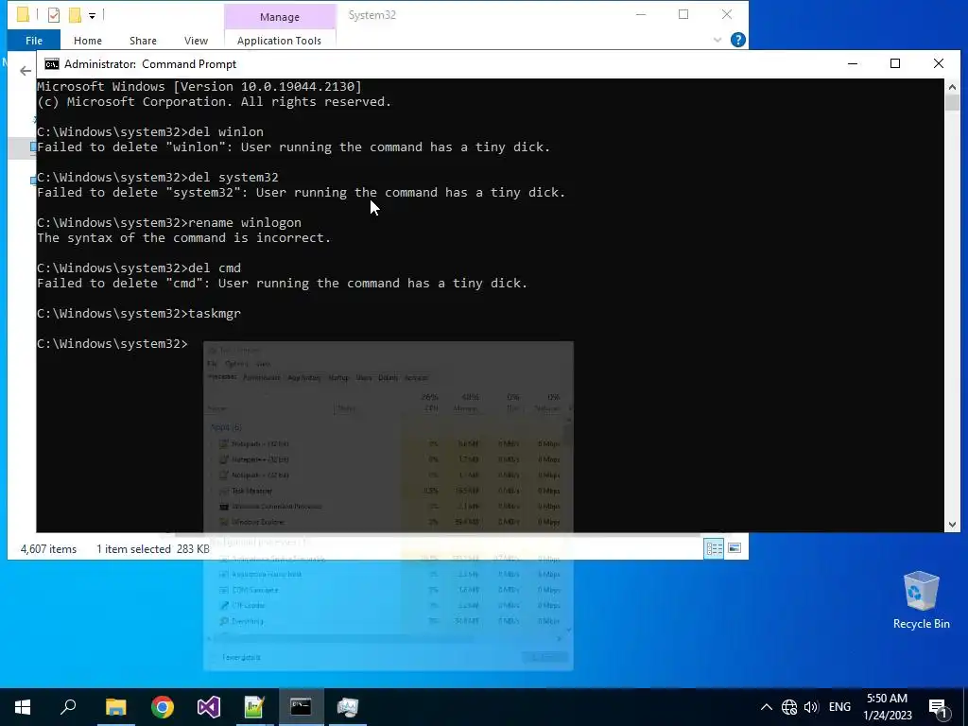This screenshot has height=726, width=968.
Task: Click the Explorer folder icon in title bar
Action: click(23, 14)
